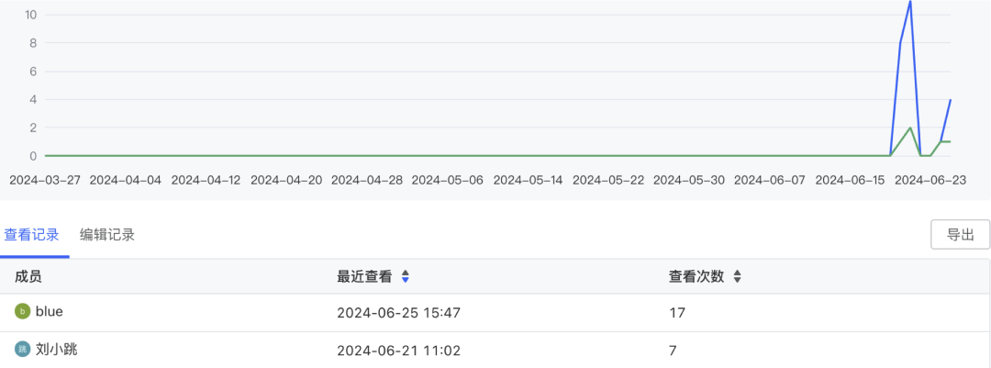This screenshot has width=991, height=368.
Task: Select the 查看记录 tab
Action: tap(31, 235)
